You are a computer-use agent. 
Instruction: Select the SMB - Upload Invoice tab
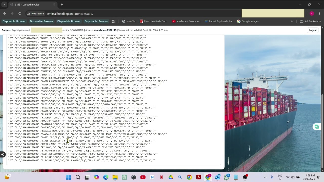coord(32,5)
